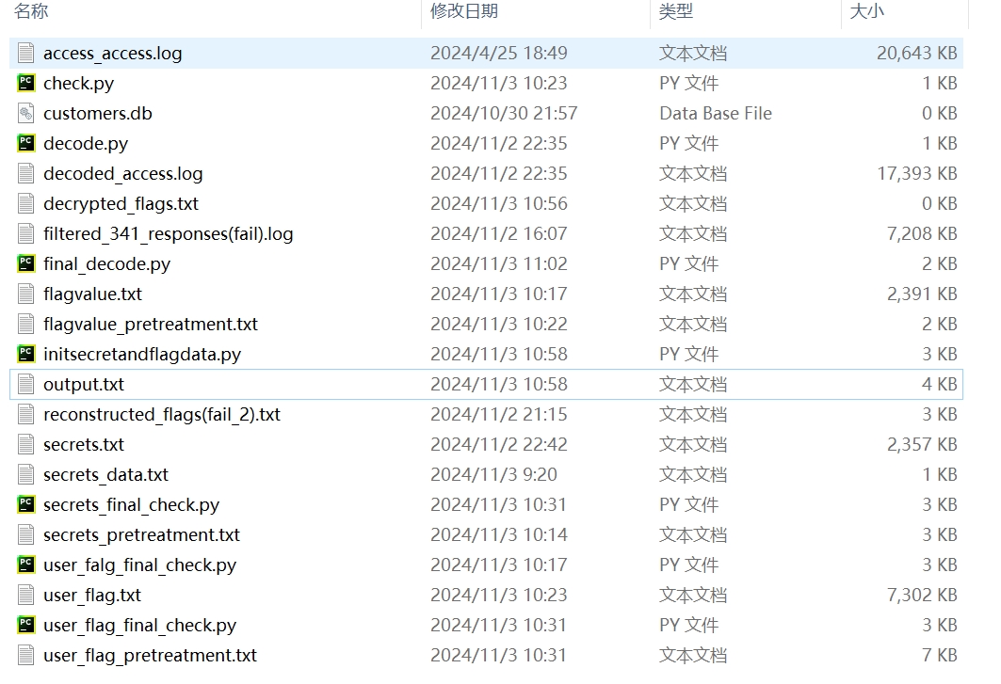Click the flagvalue_pretreatment.txt file icon
This screenshot has height=684, width=1001.
coord(25,325)
